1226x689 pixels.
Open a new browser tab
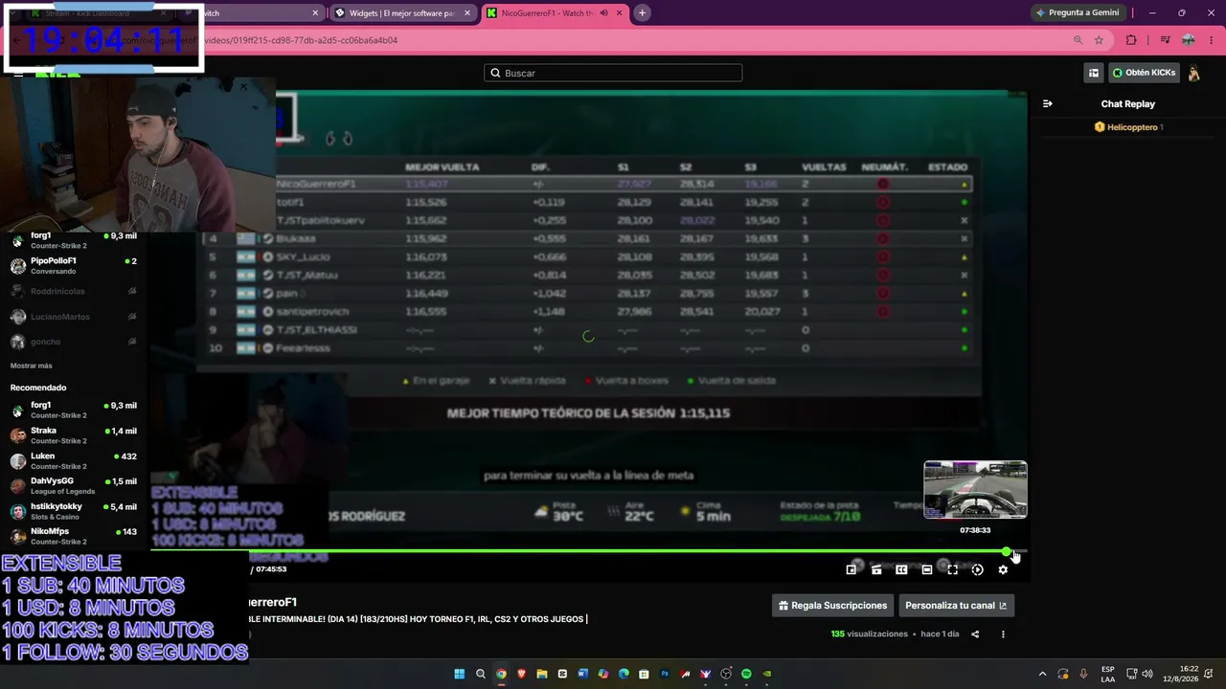pyautogui.click(x=643, y=12)
